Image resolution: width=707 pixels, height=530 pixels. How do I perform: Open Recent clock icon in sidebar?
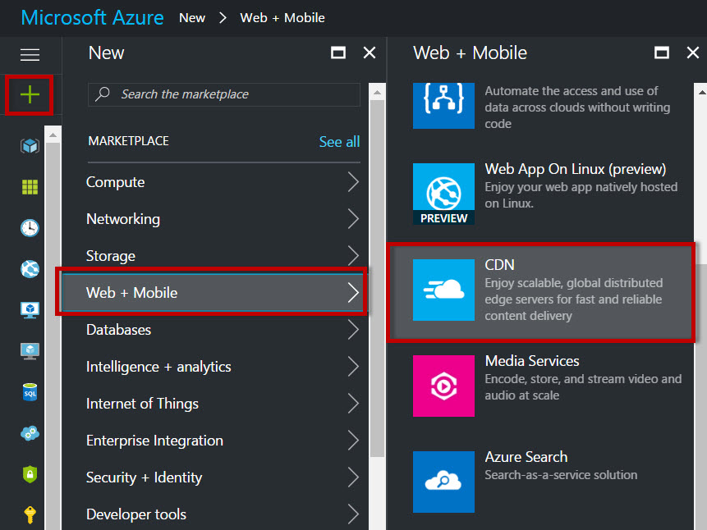30,227
